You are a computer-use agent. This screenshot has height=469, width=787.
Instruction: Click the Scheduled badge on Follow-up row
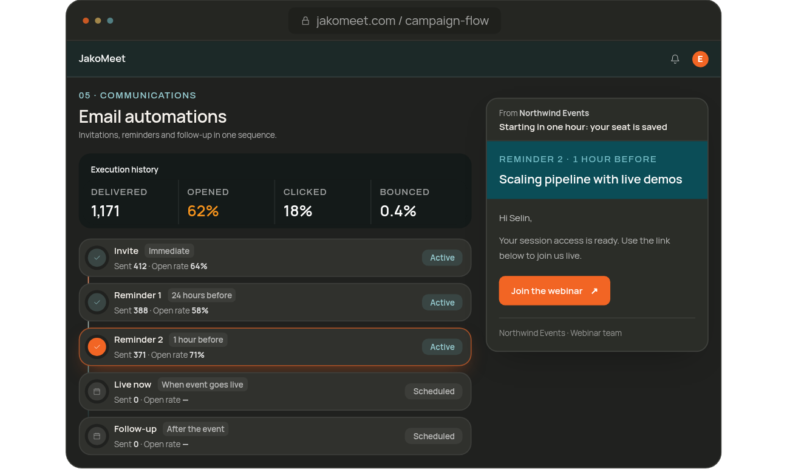click(x=434, y=436)
